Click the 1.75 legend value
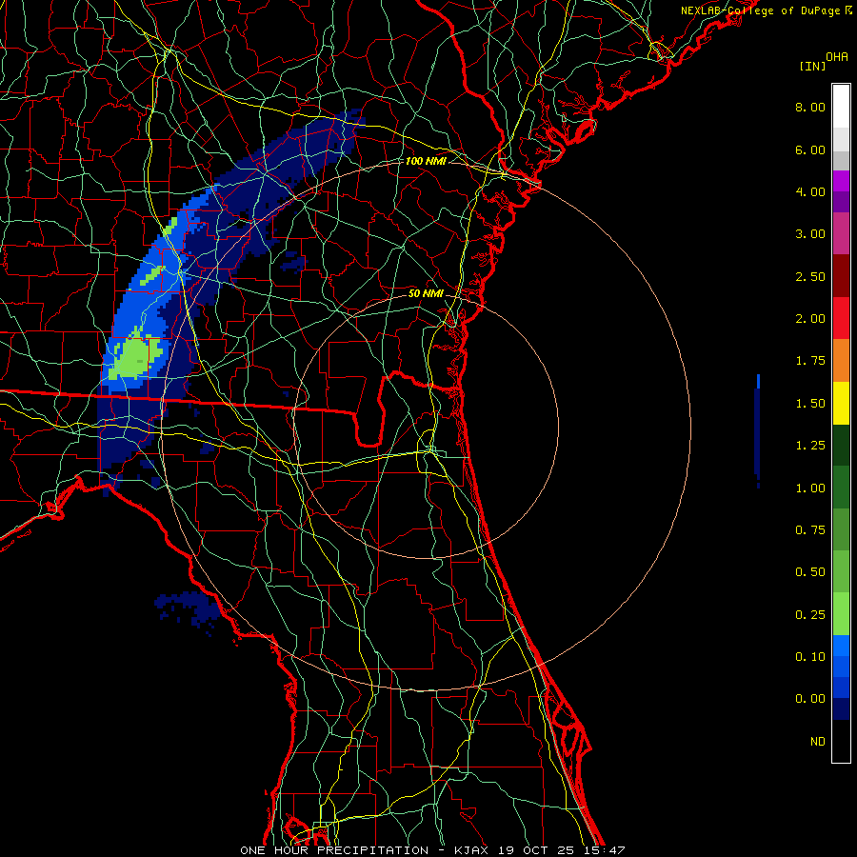This screenshot has height=857, width=857. (x=810, y=361)
